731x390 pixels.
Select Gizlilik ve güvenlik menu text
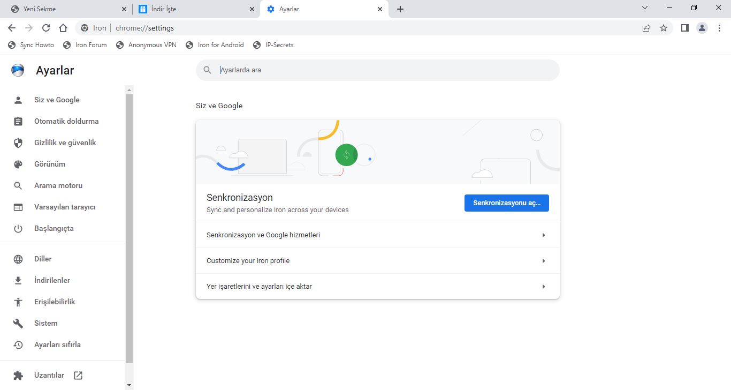65,142
